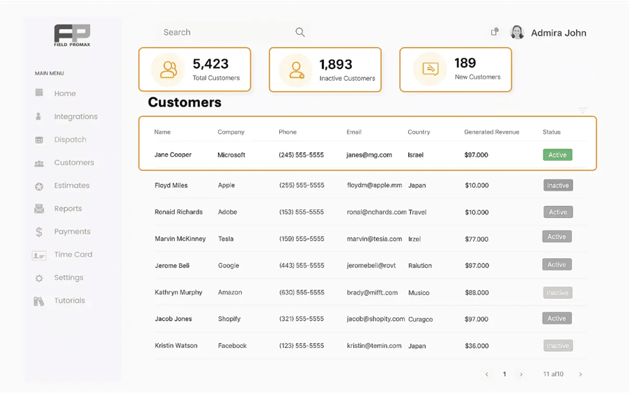Toggle Floyd Miles' Inactive status badge
The height and width of the screenshot is (394, 629).
pyautogui.click(x=558, y=185)
